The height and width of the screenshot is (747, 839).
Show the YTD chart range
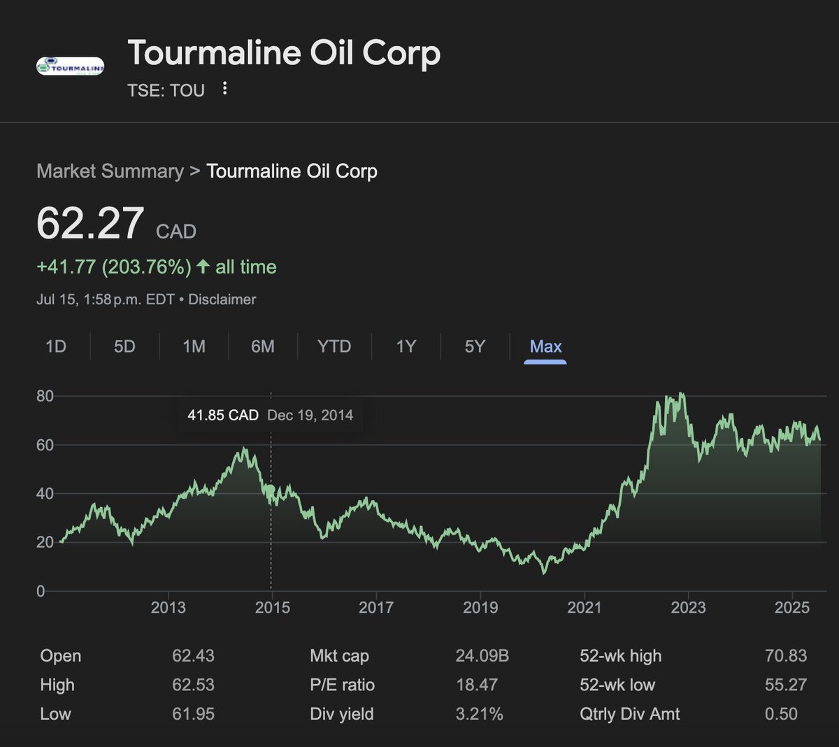[x=334, y=346]
